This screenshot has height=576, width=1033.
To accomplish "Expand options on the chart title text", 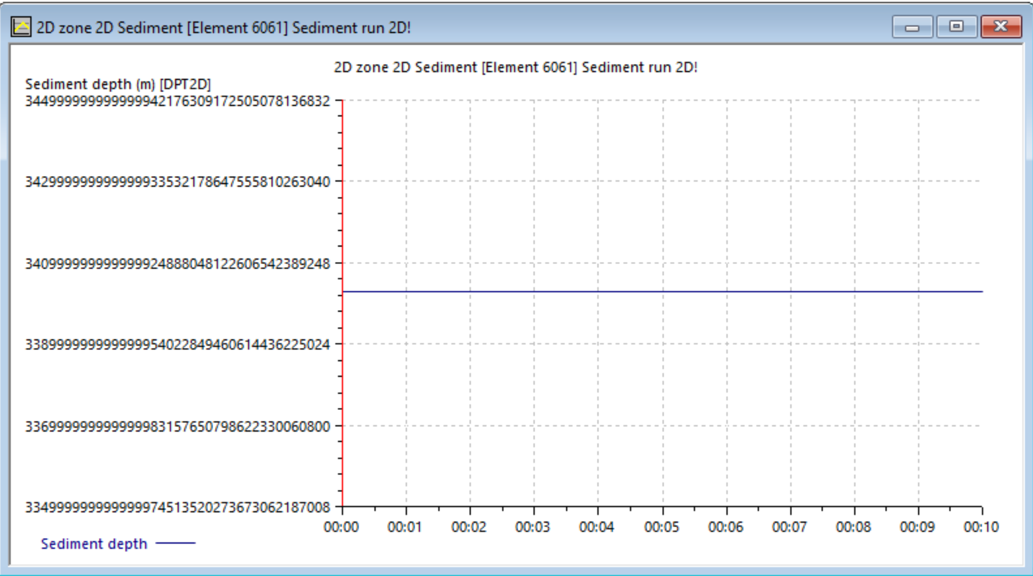I will [518, 66].
